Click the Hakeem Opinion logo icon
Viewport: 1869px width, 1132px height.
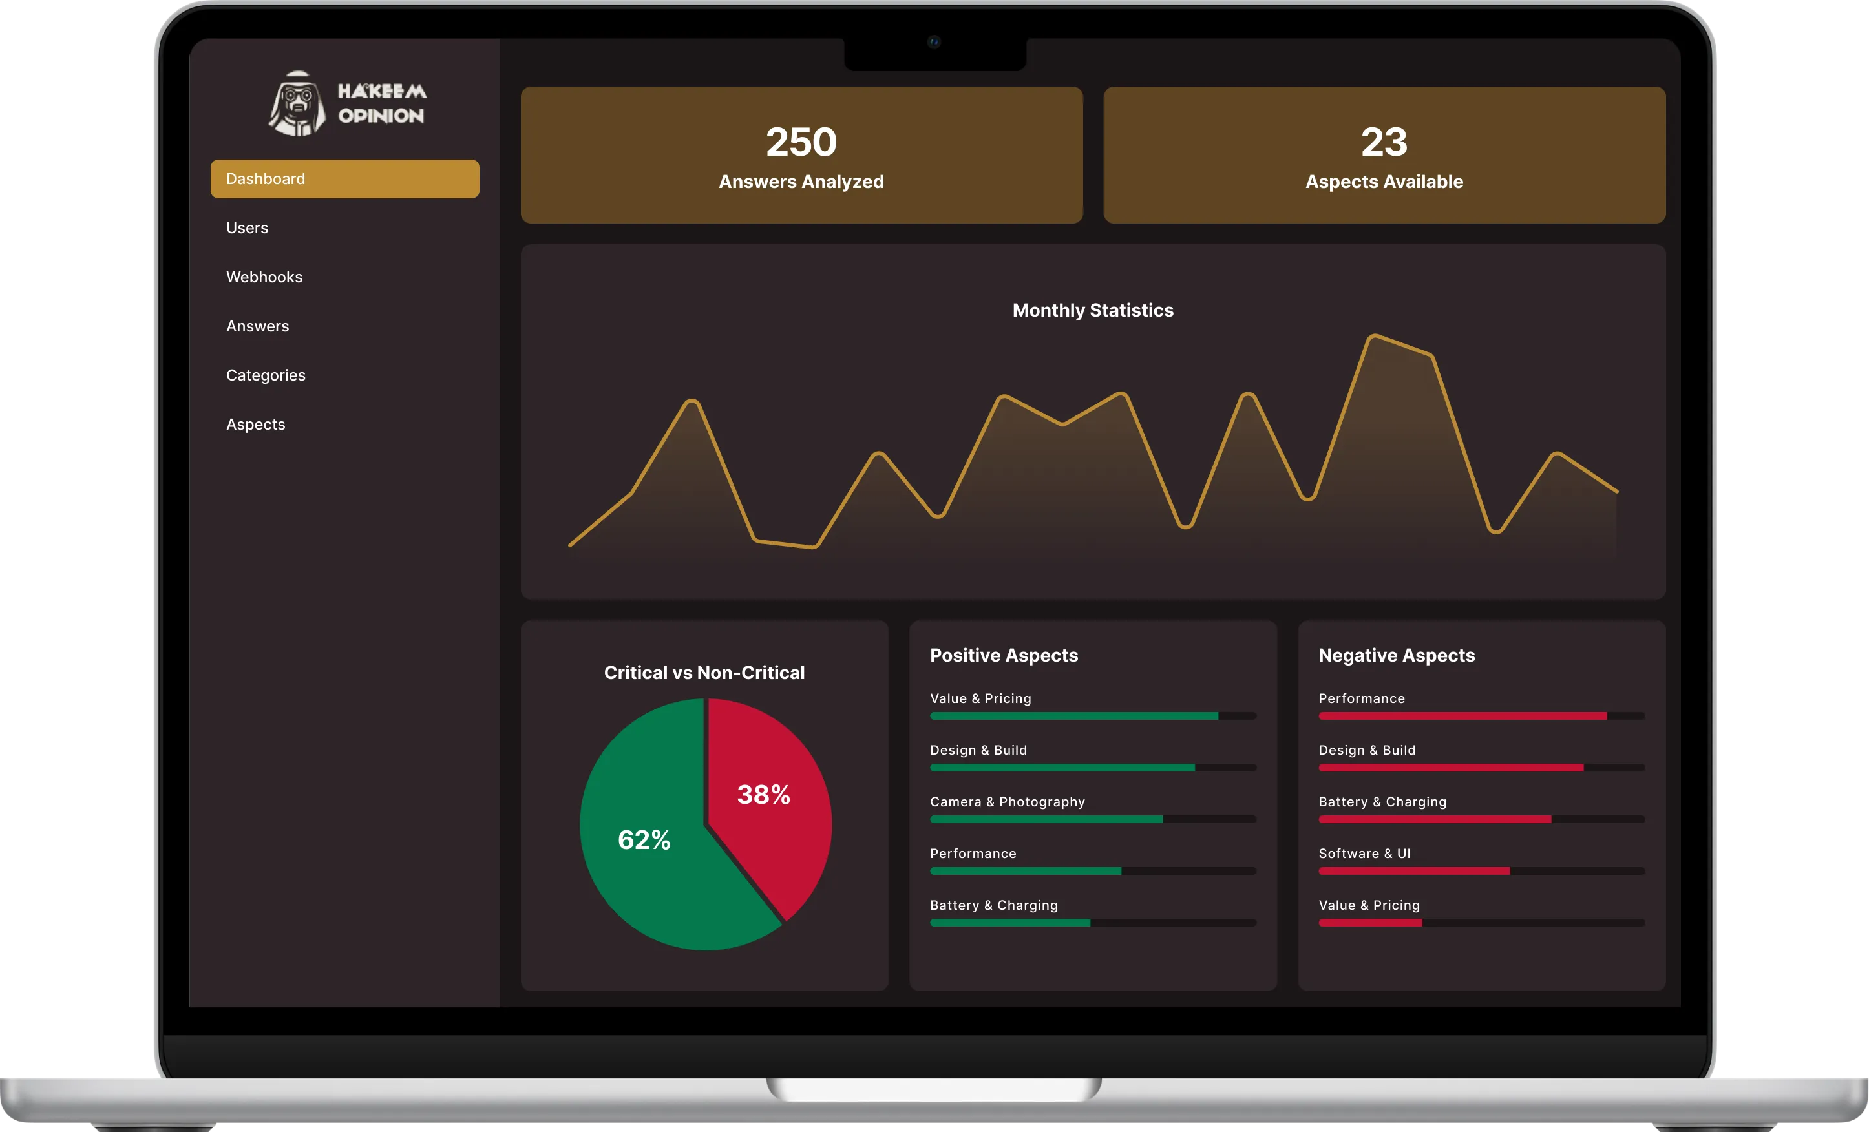(297, 104)
